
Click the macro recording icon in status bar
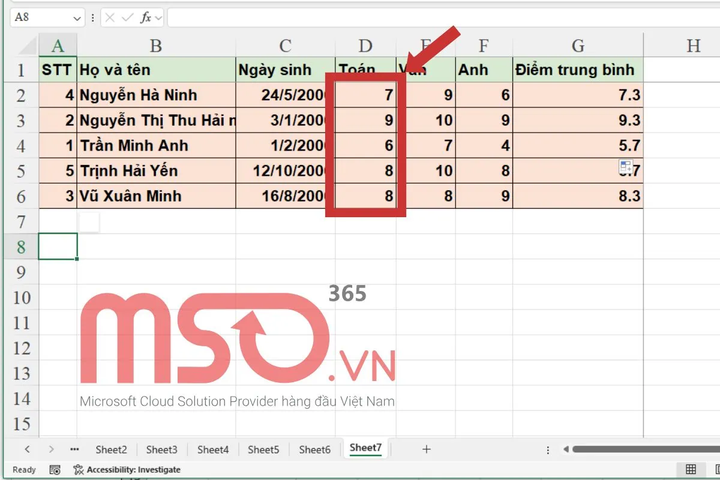[x=55, y=470]
